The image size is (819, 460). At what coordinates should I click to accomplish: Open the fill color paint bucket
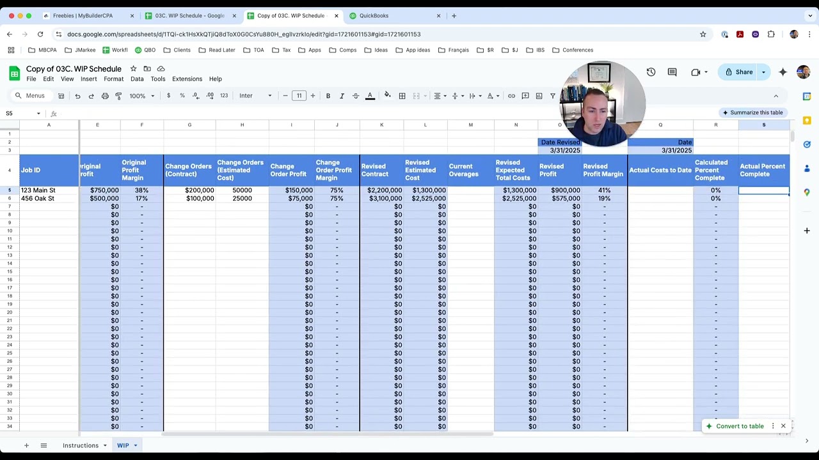pos(387,96)
